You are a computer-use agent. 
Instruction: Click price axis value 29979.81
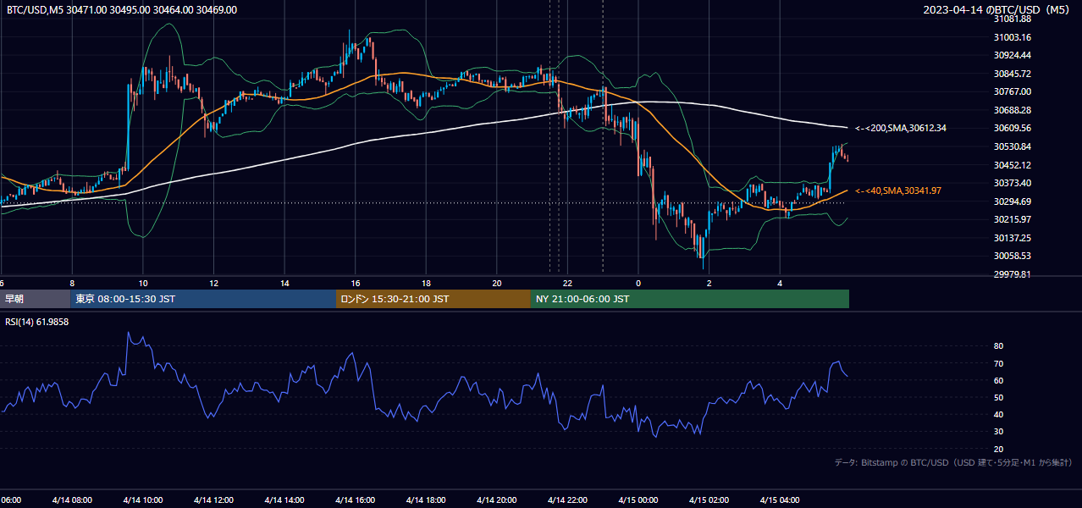(x=1013, y=274)
